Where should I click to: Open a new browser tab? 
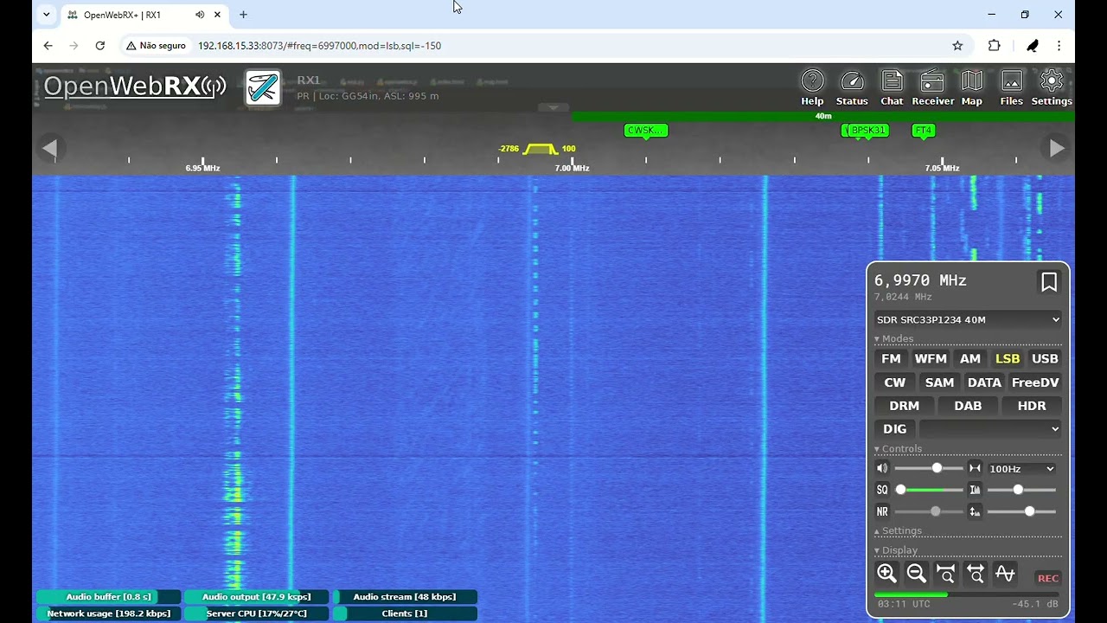(x=243, y=15)
